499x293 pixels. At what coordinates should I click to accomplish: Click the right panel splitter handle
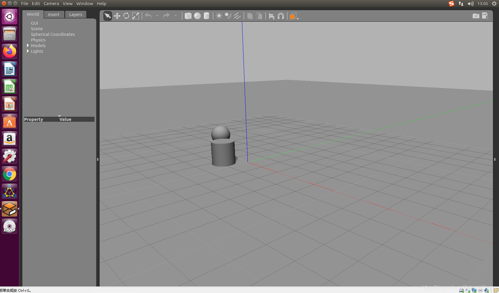point(495,159)
